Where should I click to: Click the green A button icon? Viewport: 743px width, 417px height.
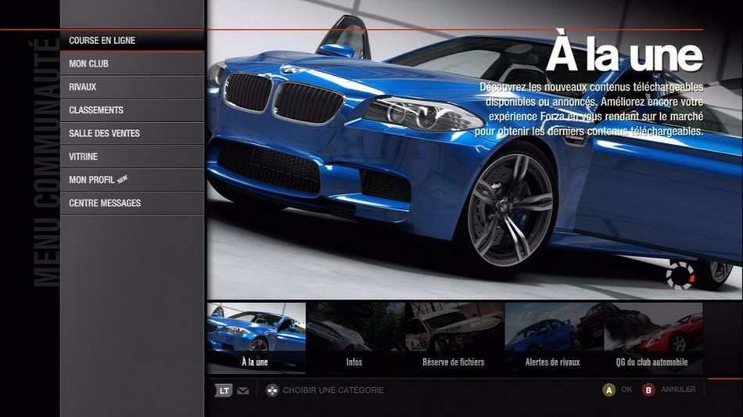pyautogui.click(x=608, y=390)
